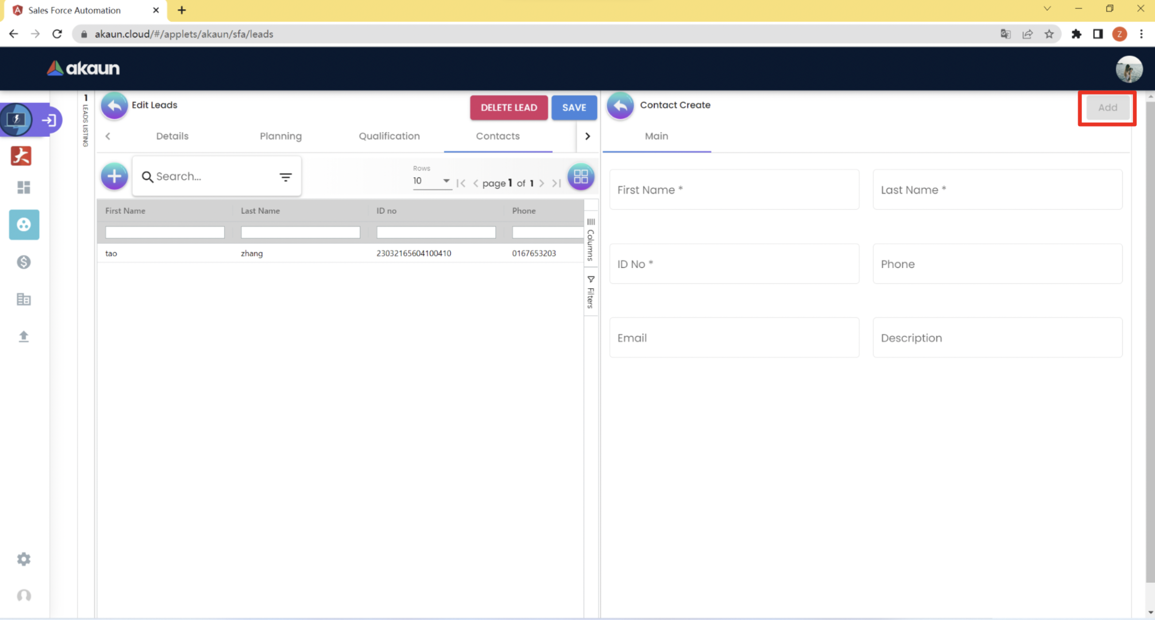The height and width of the screenshot is (620, 1155).
Task: Open the upload arrow sidebar icon
Action: click(23, 336)
